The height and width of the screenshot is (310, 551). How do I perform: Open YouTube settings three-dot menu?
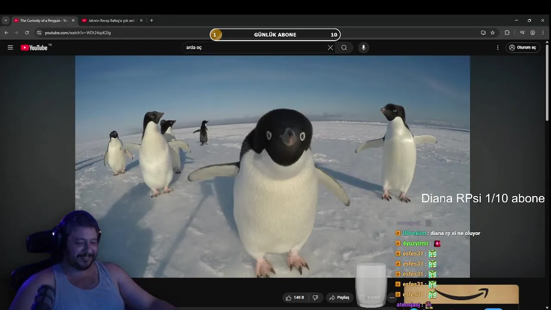click(498, 47)
